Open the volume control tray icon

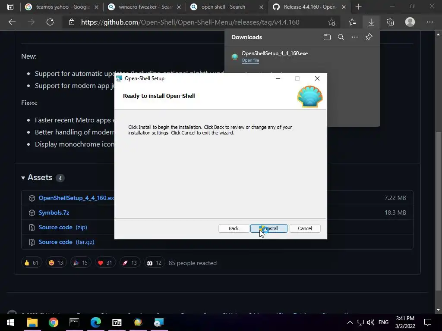coord(371,322)
